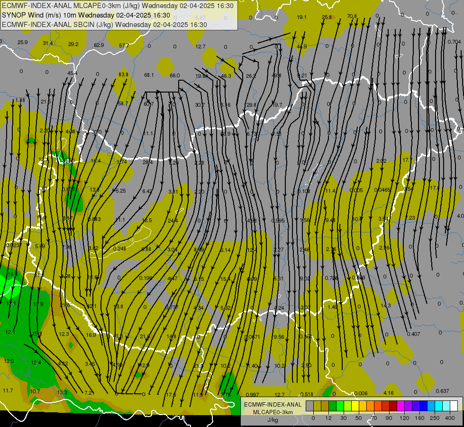Click the magenta swatch in the legend
The image size is (464, 427).
pyautogui.click(x=400, y=406)
